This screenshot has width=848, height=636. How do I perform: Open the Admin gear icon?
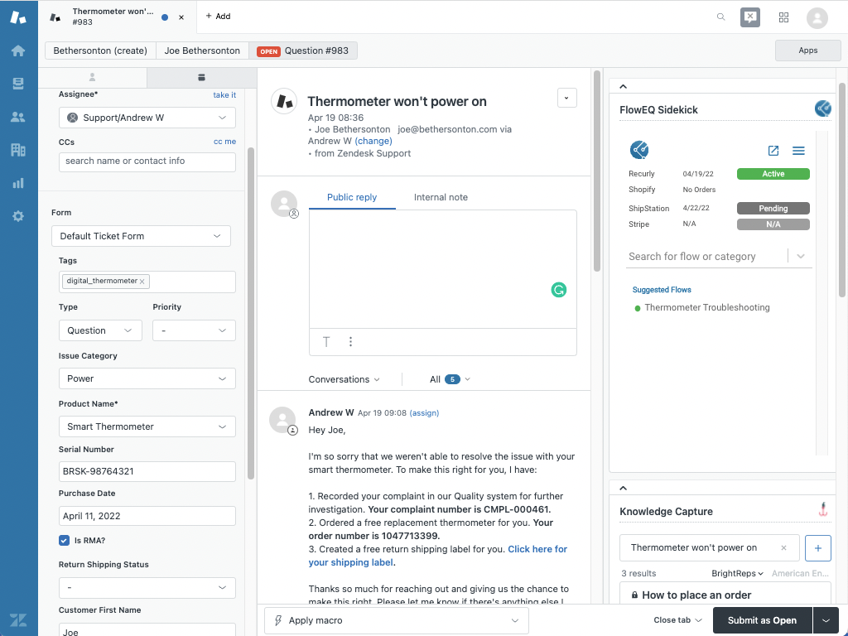click(18, 216)
